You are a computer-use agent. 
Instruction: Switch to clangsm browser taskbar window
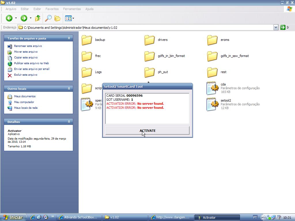tap(171, 218)
